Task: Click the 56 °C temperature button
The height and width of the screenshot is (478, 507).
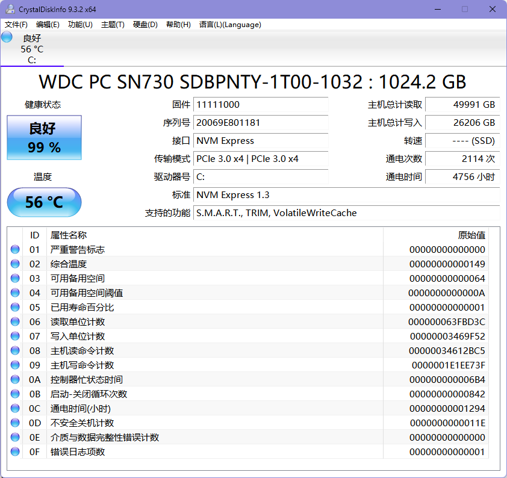Action: tap(44, 202)
